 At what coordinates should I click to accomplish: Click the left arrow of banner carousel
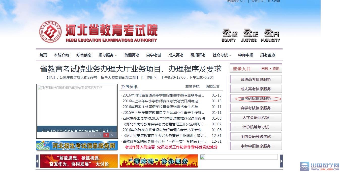pos(37,161)
